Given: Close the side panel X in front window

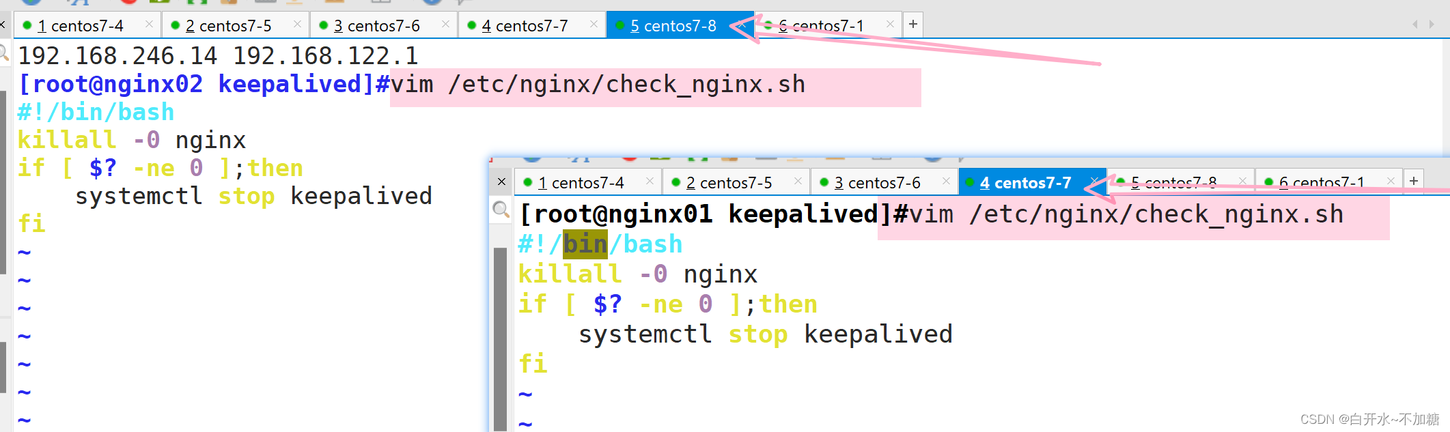Looking at the screenshot, I should pos(501,182).
